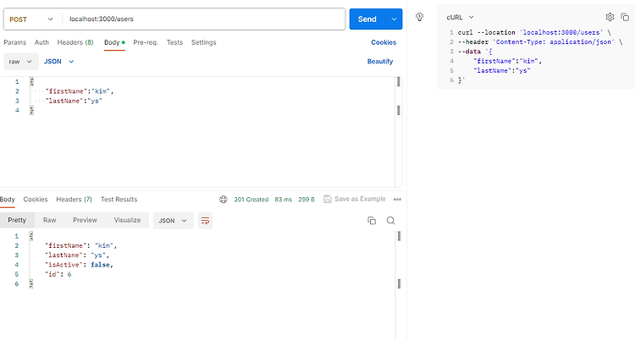Screen dimensions: 635x340
Task: Copy the response body icon
Action: click(x=372, y=221)
